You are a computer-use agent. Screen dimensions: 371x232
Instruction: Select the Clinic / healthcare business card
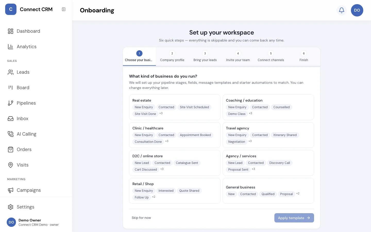click(x=175, y=135)
